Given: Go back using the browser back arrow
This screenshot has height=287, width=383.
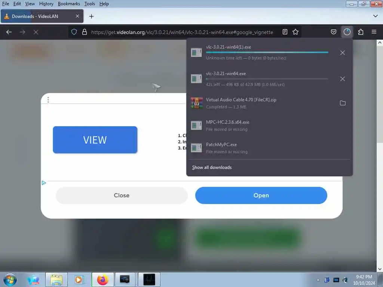Looking at the screenshot, I should [9, 32].
